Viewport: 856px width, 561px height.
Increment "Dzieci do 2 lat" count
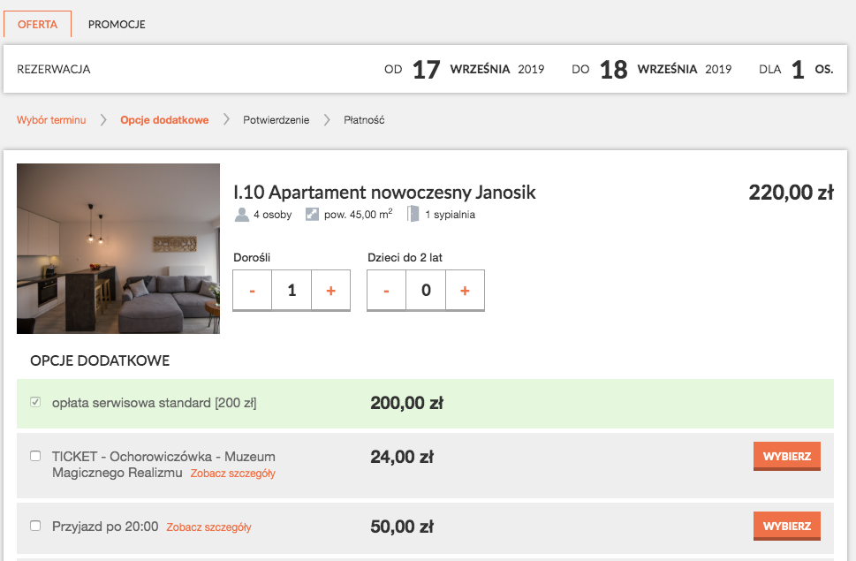[465, 290]
